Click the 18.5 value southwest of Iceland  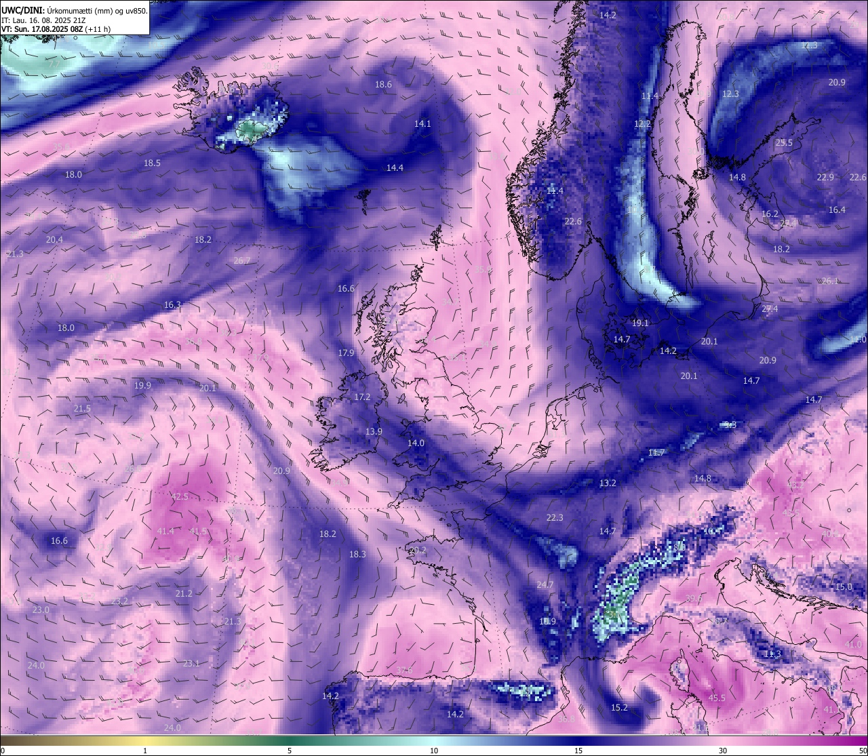(152, 163)
